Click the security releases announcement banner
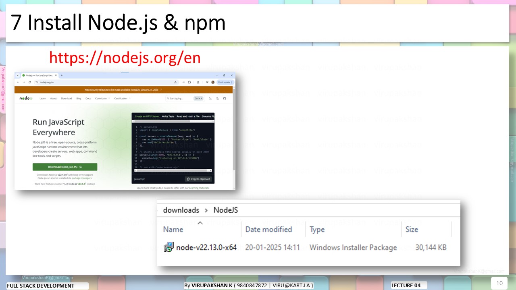This screenshot has height=290, width=516. [123, 90]
